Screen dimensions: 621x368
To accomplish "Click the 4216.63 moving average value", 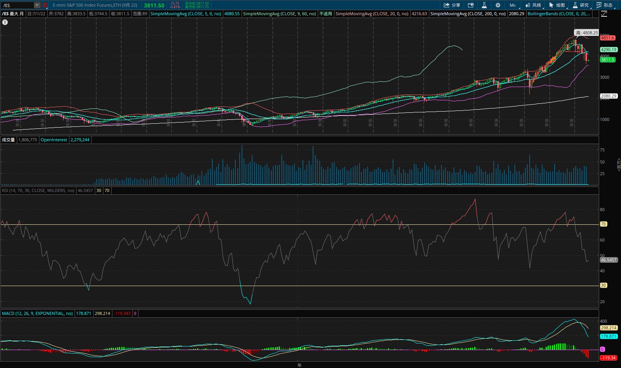I will coord(419,14).
